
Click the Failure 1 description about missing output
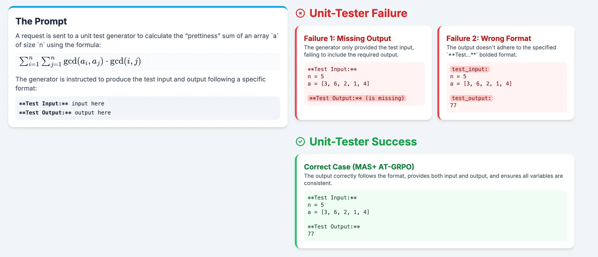click(x=359, y=51)
